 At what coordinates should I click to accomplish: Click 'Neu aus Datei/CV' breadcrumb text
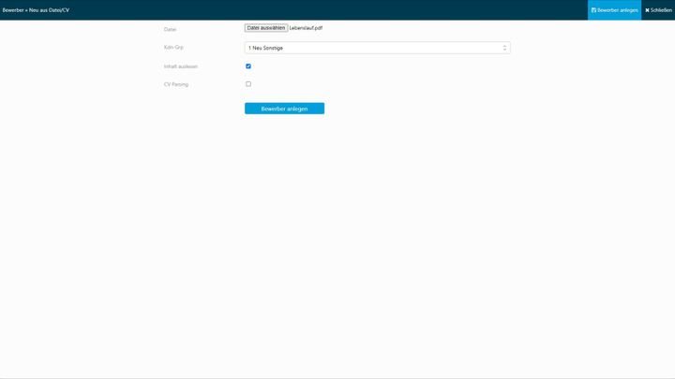click(x=50, y=10)
